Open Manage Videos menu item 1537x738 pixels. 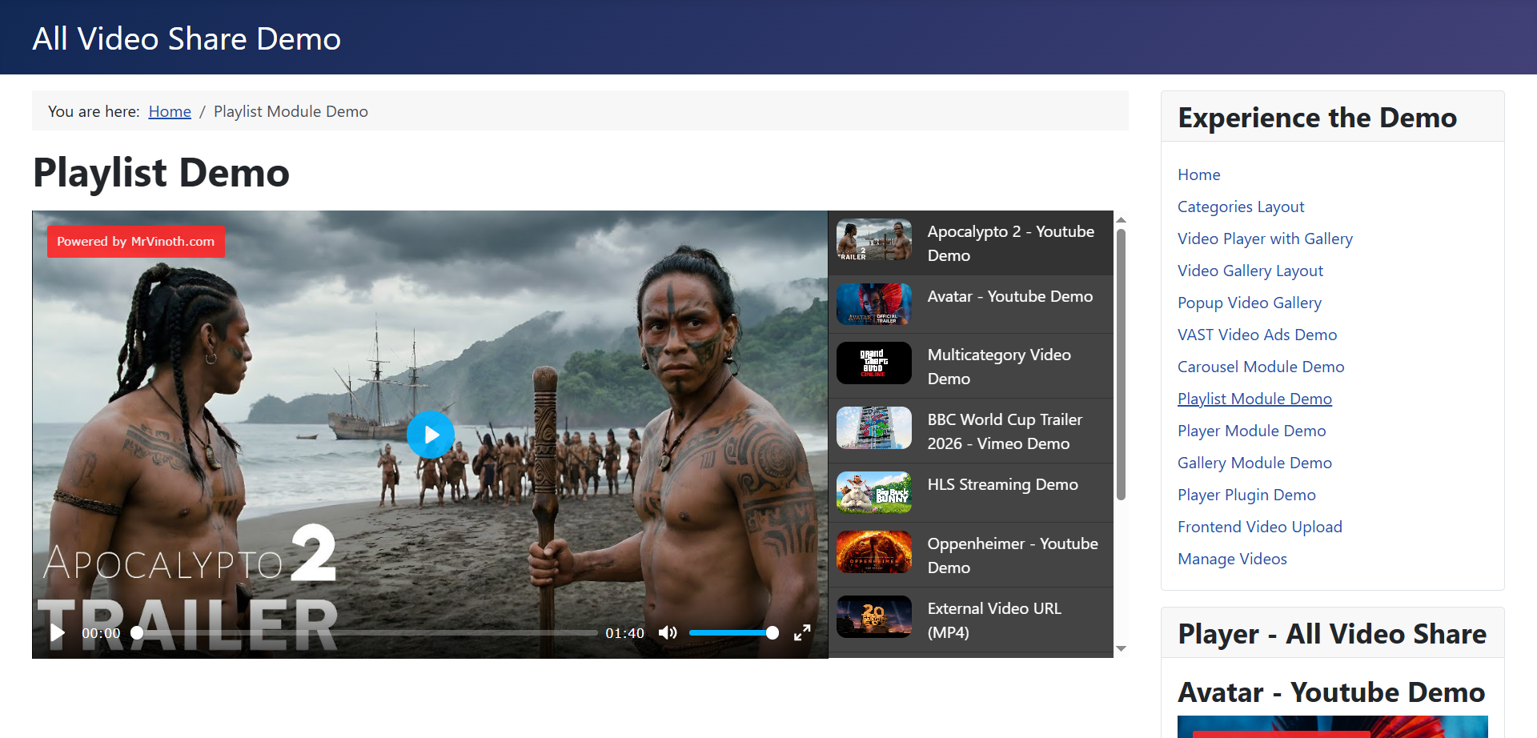1232,559
